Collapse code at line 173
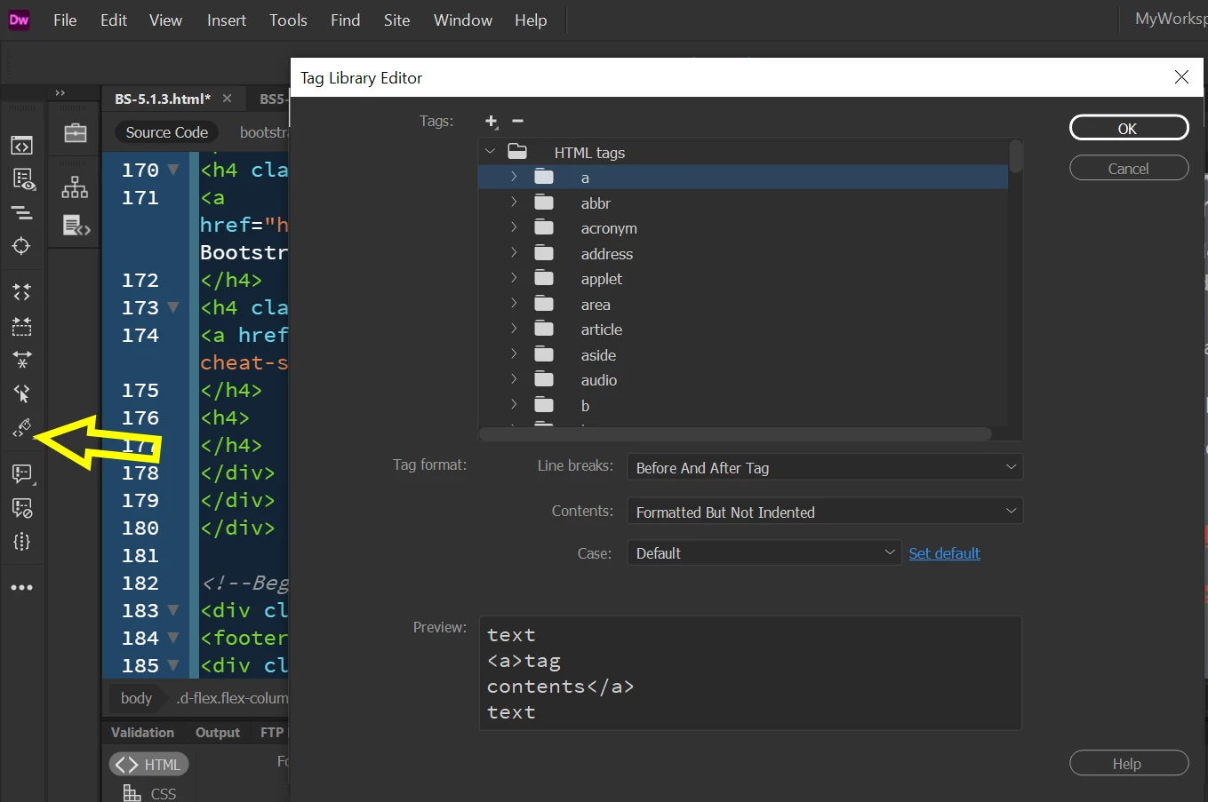The height and width of the screenshot is (802, 1208). [x=173, y=307]
